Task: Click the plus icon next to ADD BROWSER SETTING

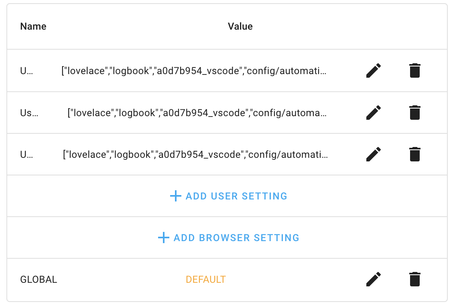Action: 163,238
